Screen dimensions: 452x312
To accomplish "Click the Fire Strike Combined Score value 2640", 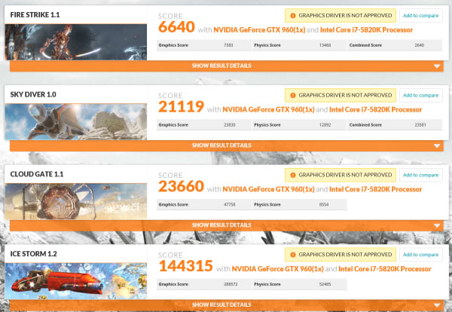I will click(419, 45).
